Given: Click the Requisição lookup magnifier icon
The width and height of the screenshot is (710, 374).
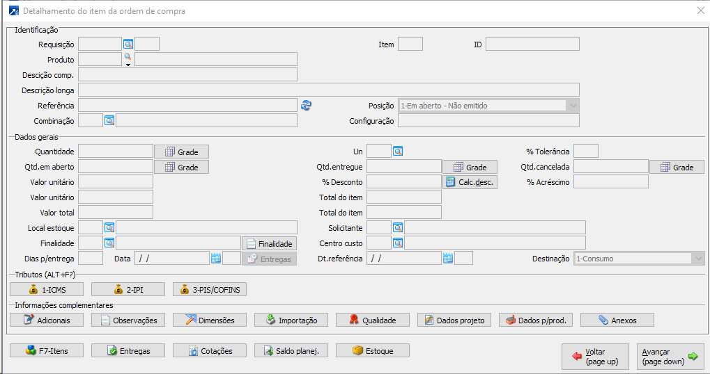Looking at the screenshot, I should pos(128,44).
